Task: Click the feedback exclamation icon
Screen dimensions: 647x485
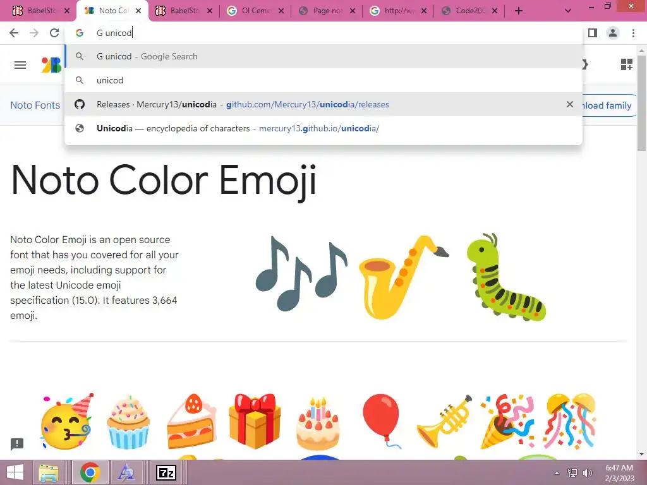Action: (x=17, y=444)
